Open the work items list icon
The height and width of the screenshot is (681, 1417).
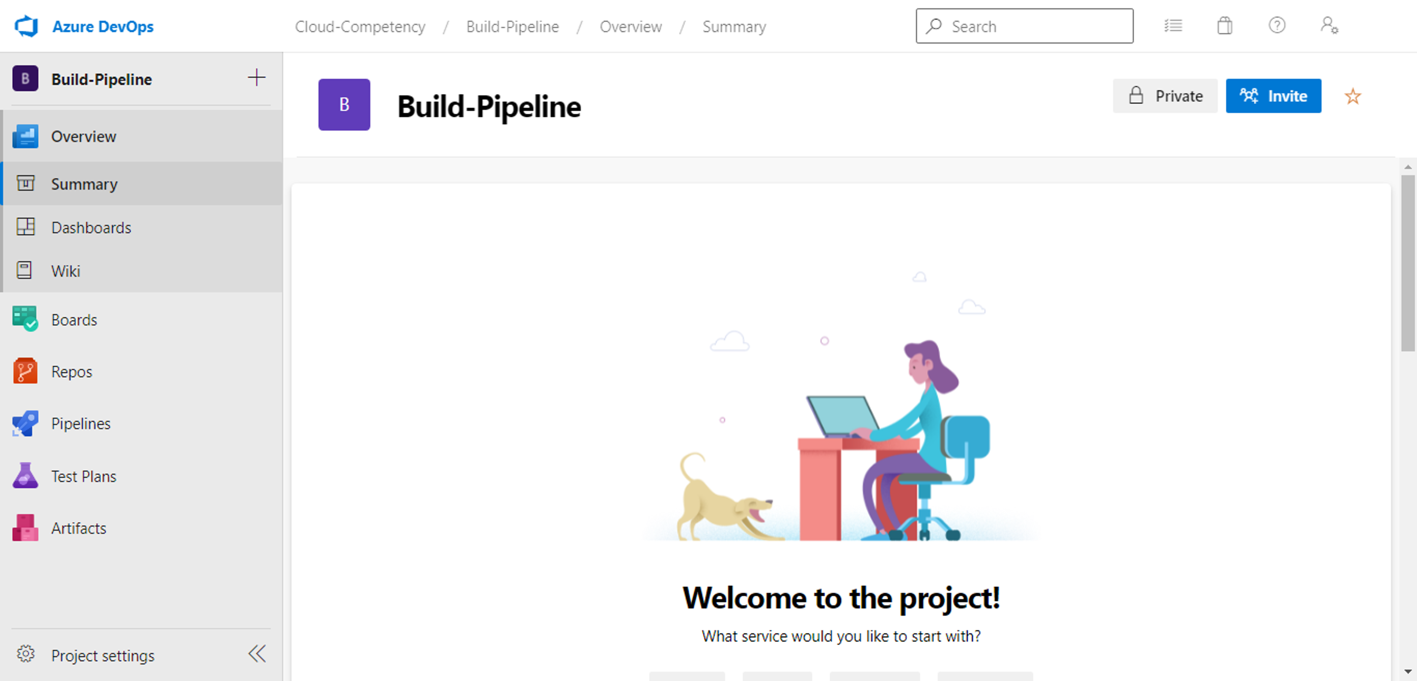pyautogui.click(x=1173, y=26)
